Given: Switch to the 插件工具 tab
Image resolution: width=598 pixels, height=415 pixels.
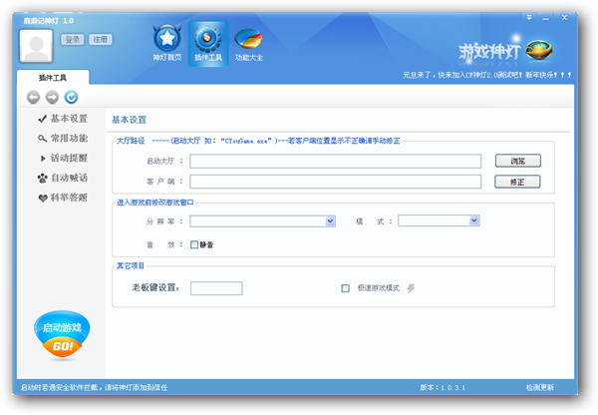Looking at the screenshot, I should pyautogui.click(x=53, y=78).
